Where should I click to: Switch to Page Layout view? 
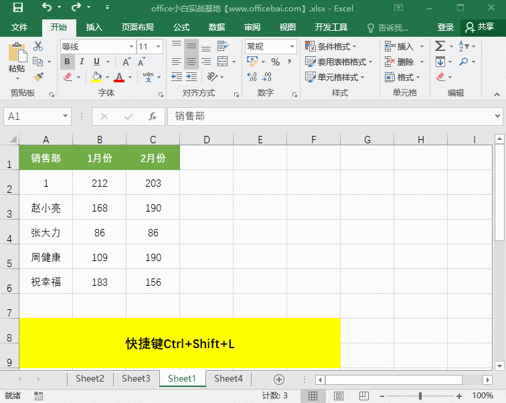[x=339, y=396]
